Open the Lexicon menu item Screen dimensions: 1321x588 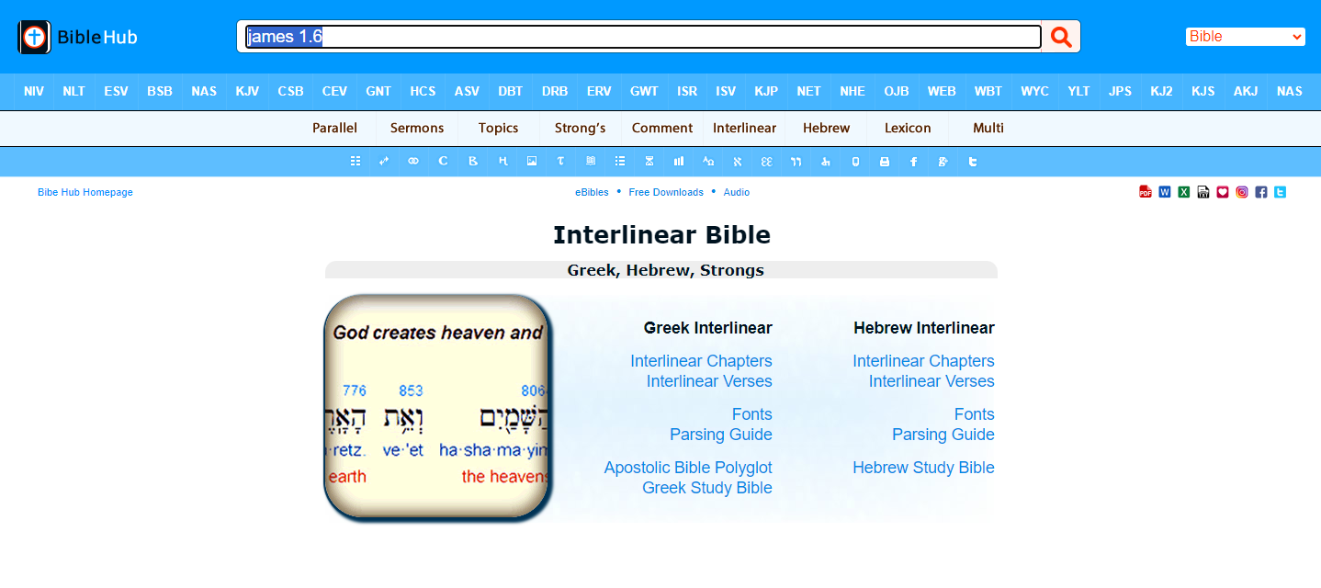pyautogui.click(x=908, y=128)
